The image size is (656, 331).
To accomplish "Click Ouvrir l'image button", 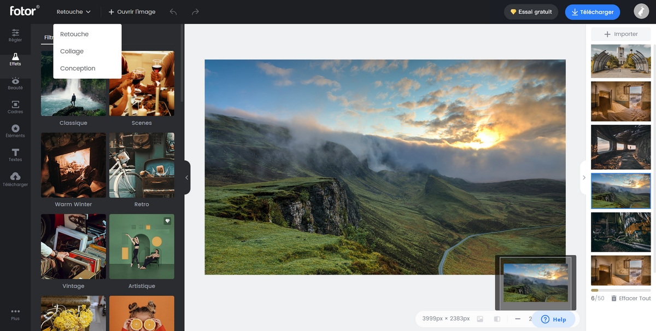I will 132,11.
